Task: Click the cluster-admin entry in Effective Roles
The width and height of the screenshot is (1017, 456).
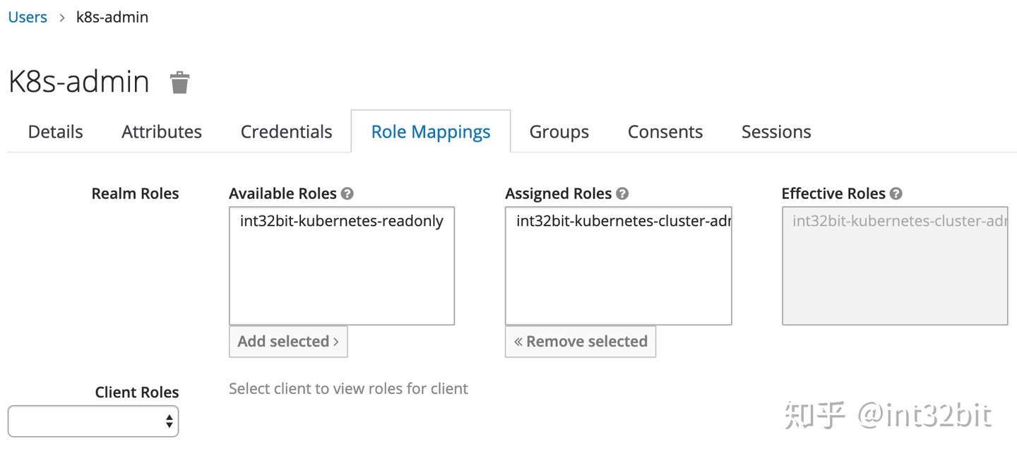Action: pyautogui.click(x=894, y=221)
